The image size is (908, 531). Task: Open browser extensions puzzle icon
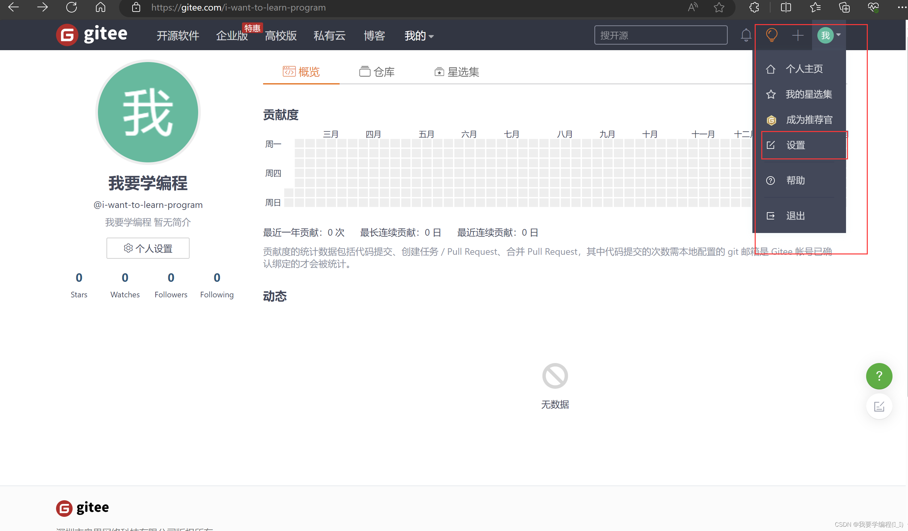pyautogui.click(x=754, y=7)
